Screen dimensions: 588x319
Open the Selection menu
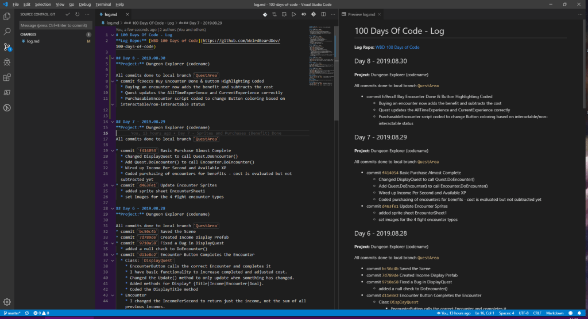click(42, 5)
